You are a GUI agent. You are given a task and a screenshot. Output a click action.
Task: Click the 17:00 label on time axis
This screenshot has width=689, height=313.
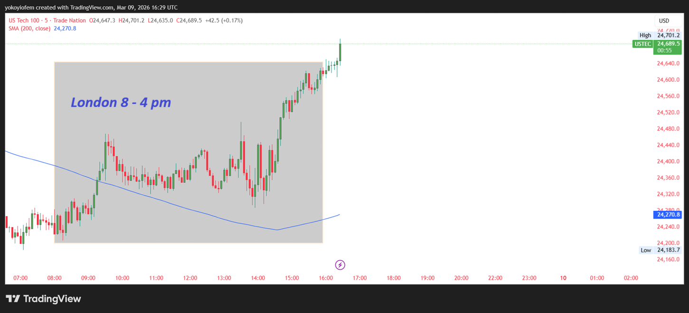tap(360, 278)
